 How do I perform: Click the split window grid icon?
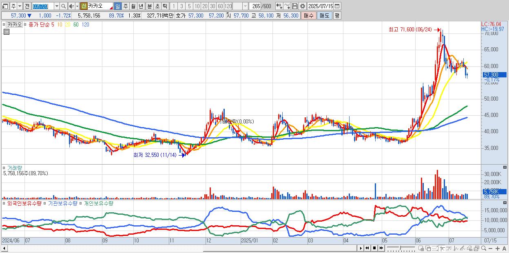coord(421,249)
